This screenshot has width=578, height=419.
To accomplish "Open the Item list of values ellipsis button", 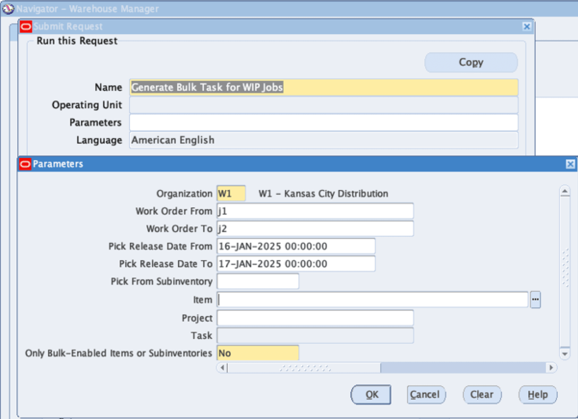I will (x=535, y=300).
